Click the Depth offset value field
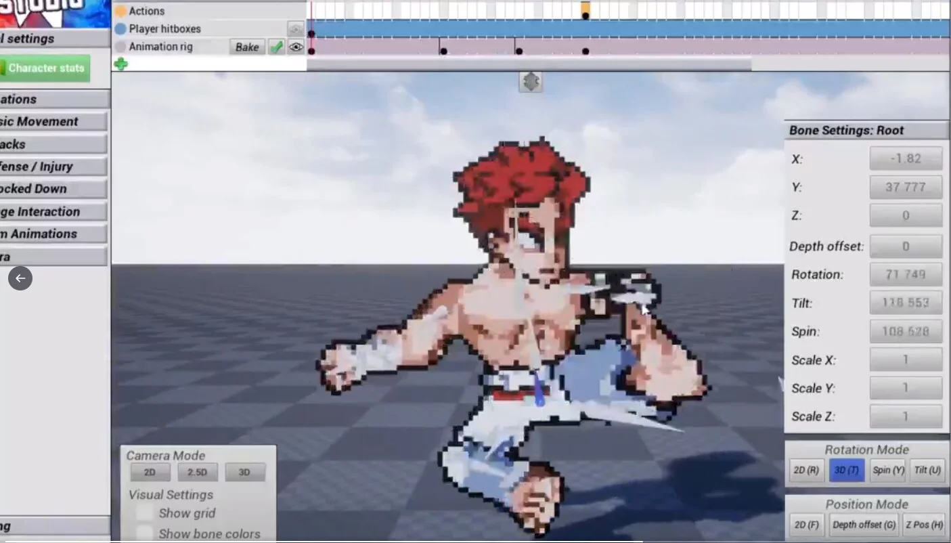The height and width of the screenshot is (543, 951). pos(906,246)
